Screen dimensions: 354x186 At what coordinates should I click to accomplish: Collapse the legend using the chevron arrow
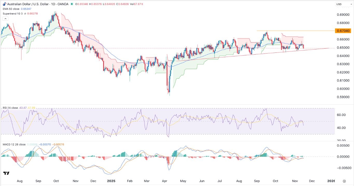pos(5,18)
